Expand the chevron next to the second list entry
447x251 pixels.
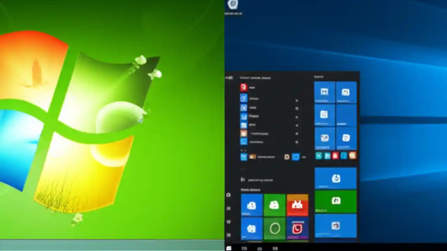pyautogui.click(x=297, y=109)
